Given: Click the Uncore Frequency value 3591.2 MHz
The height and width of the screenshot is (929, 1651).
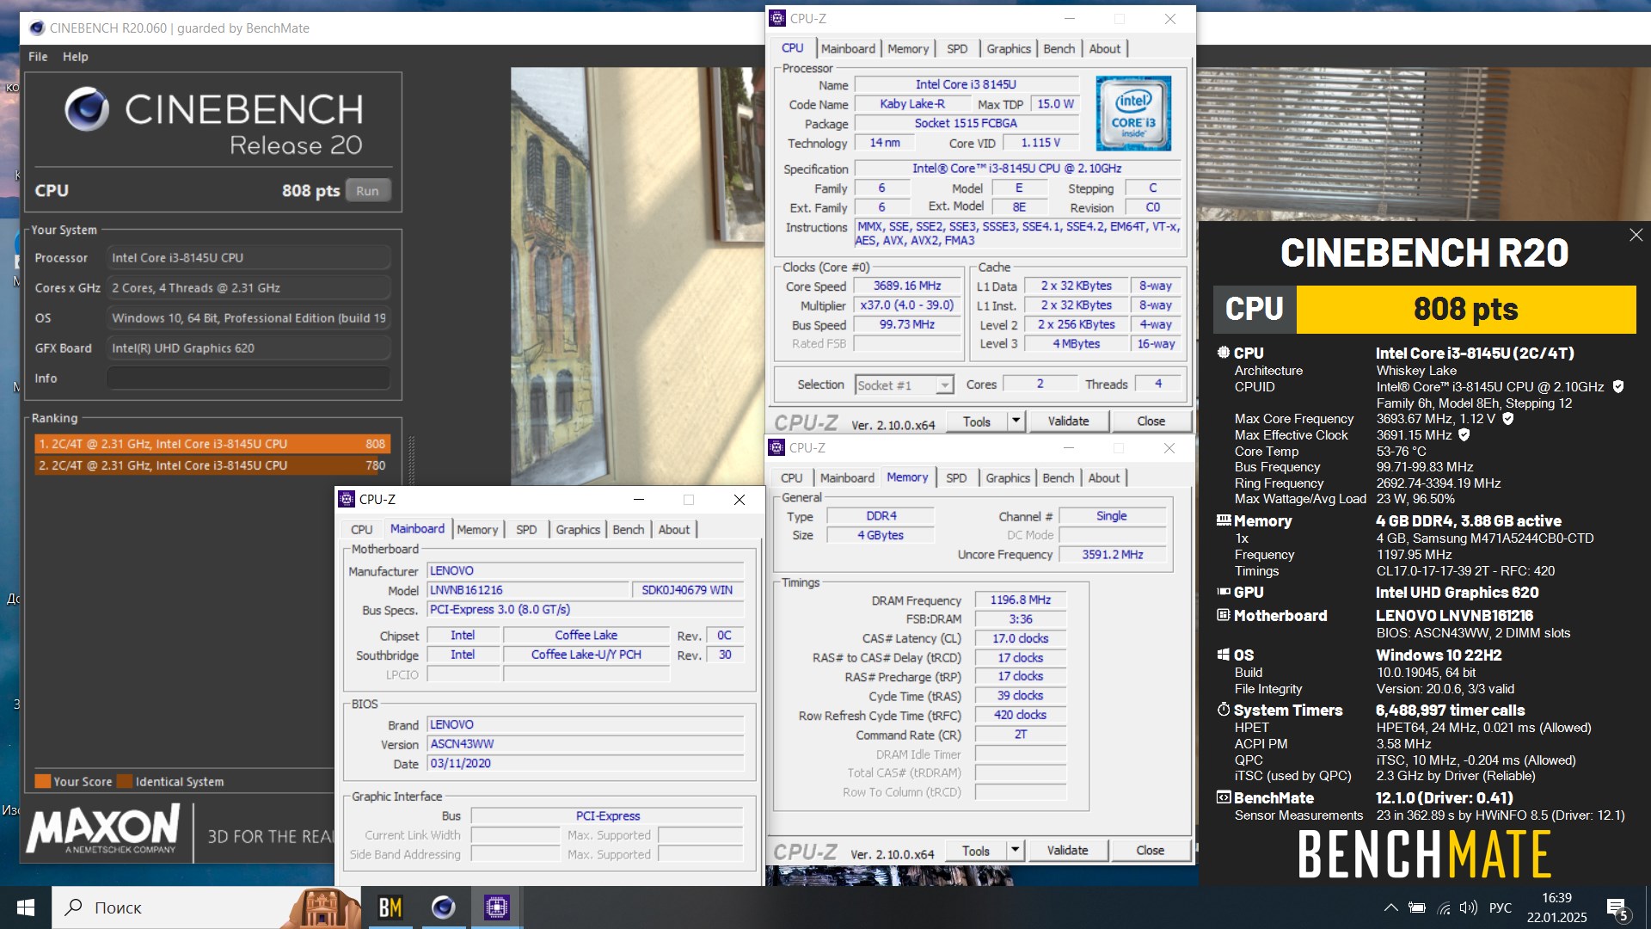Looking at the screenshot, I should click(x=1113, y=555).
